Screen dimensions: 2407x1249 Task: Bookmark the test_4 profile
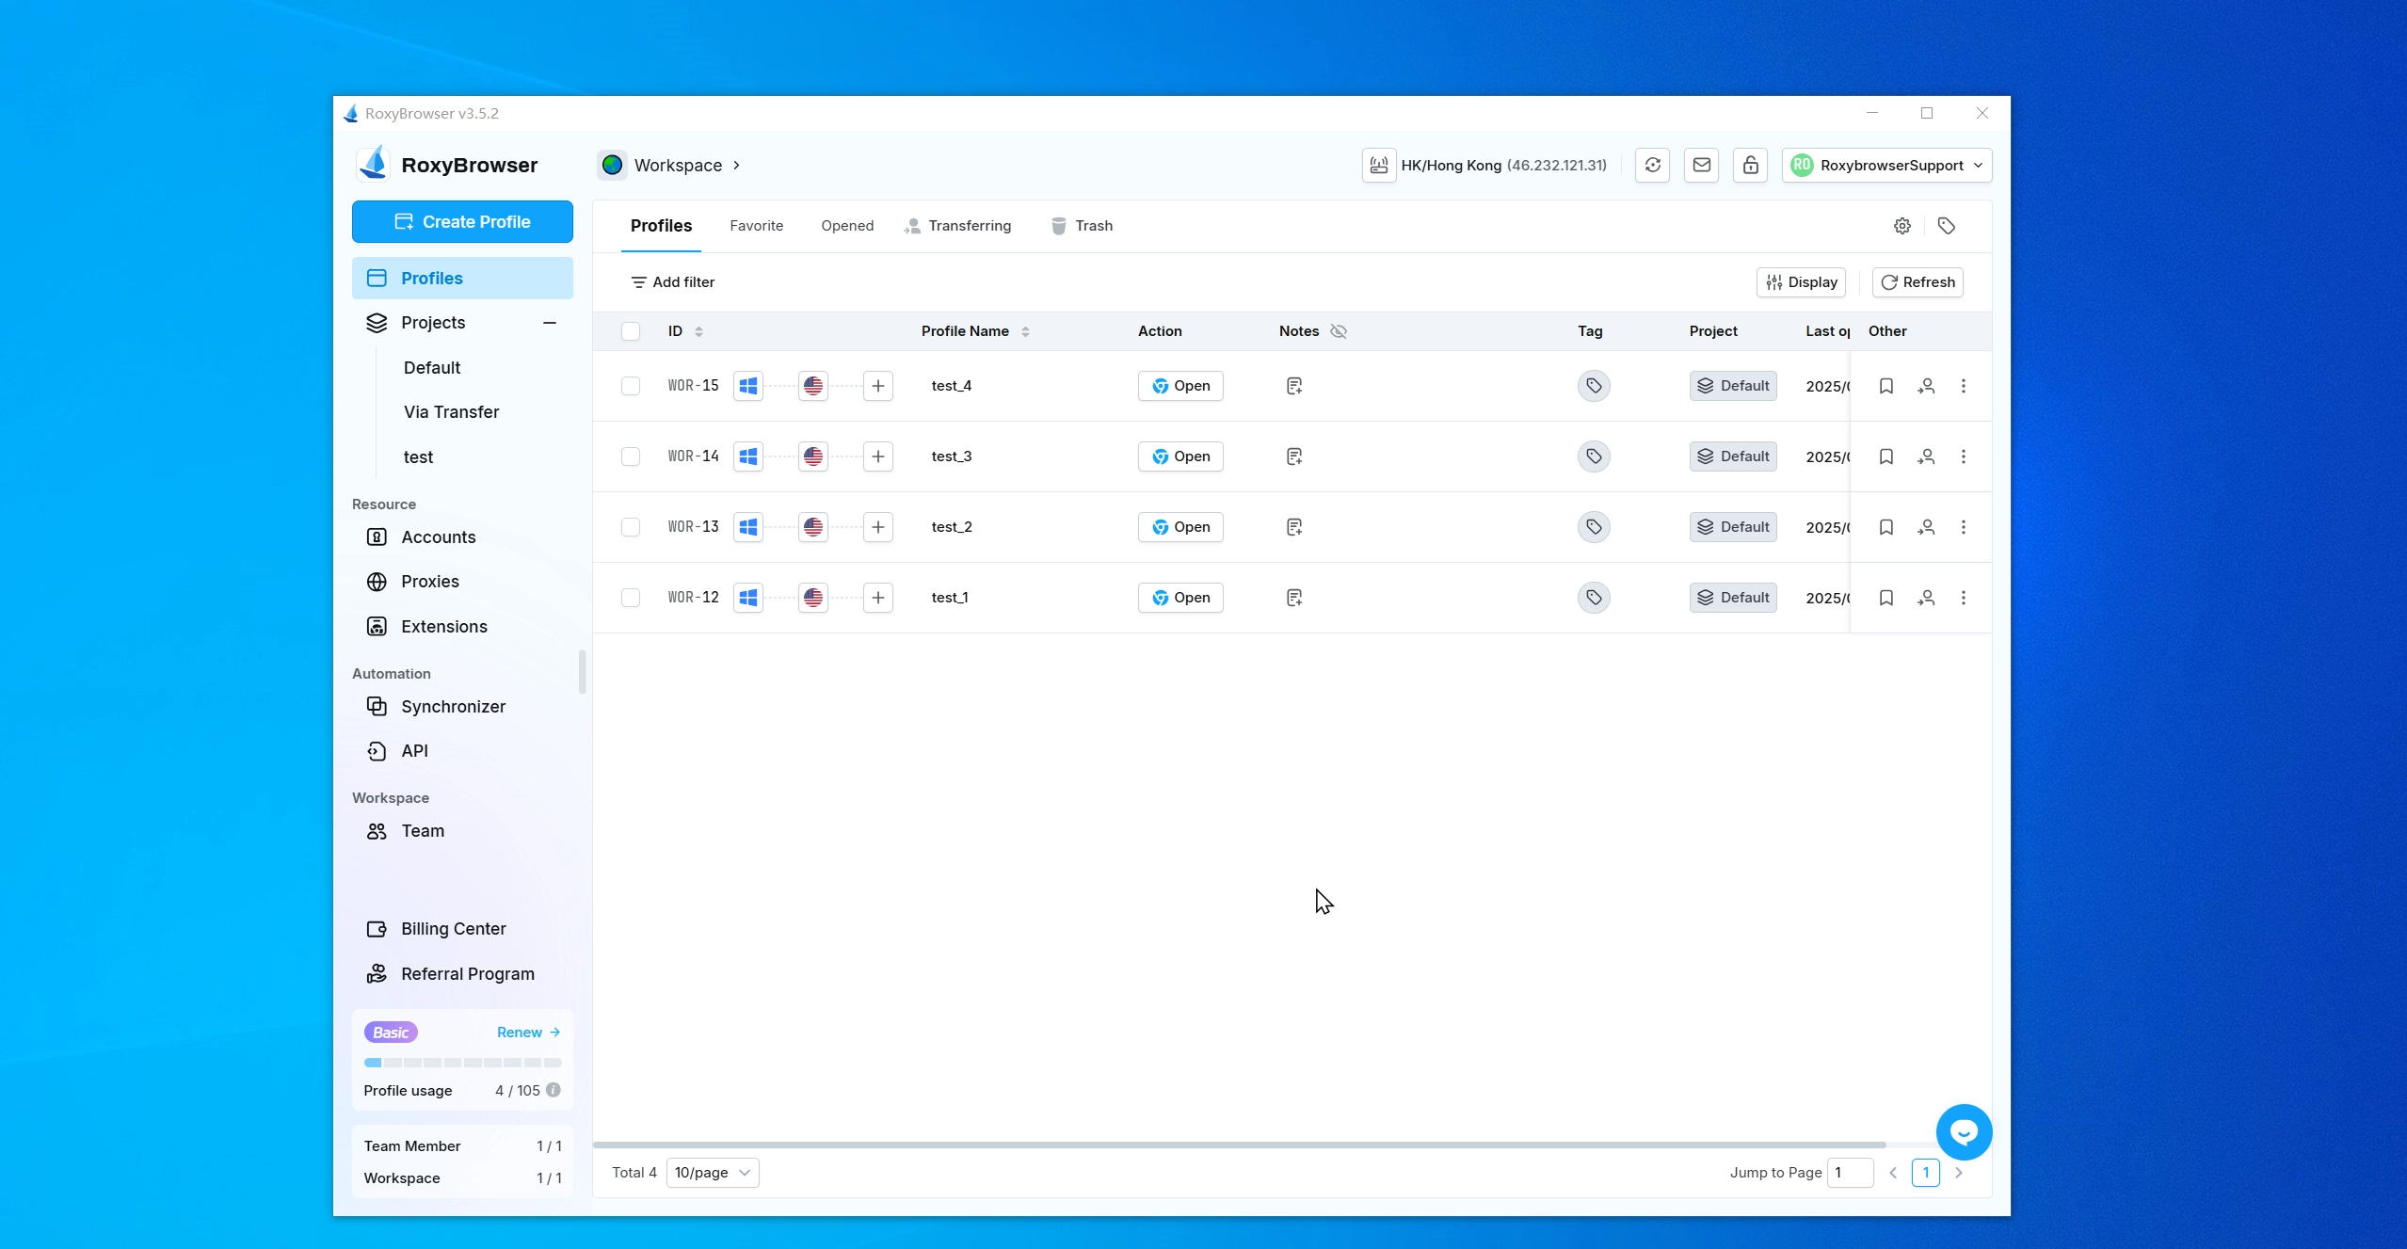coord(1885,386)
